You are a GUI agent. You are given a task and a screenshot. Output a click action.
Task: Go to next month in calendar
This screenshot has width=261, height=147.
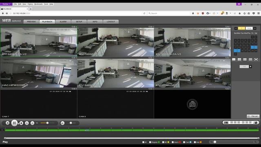tap(255, 28)
